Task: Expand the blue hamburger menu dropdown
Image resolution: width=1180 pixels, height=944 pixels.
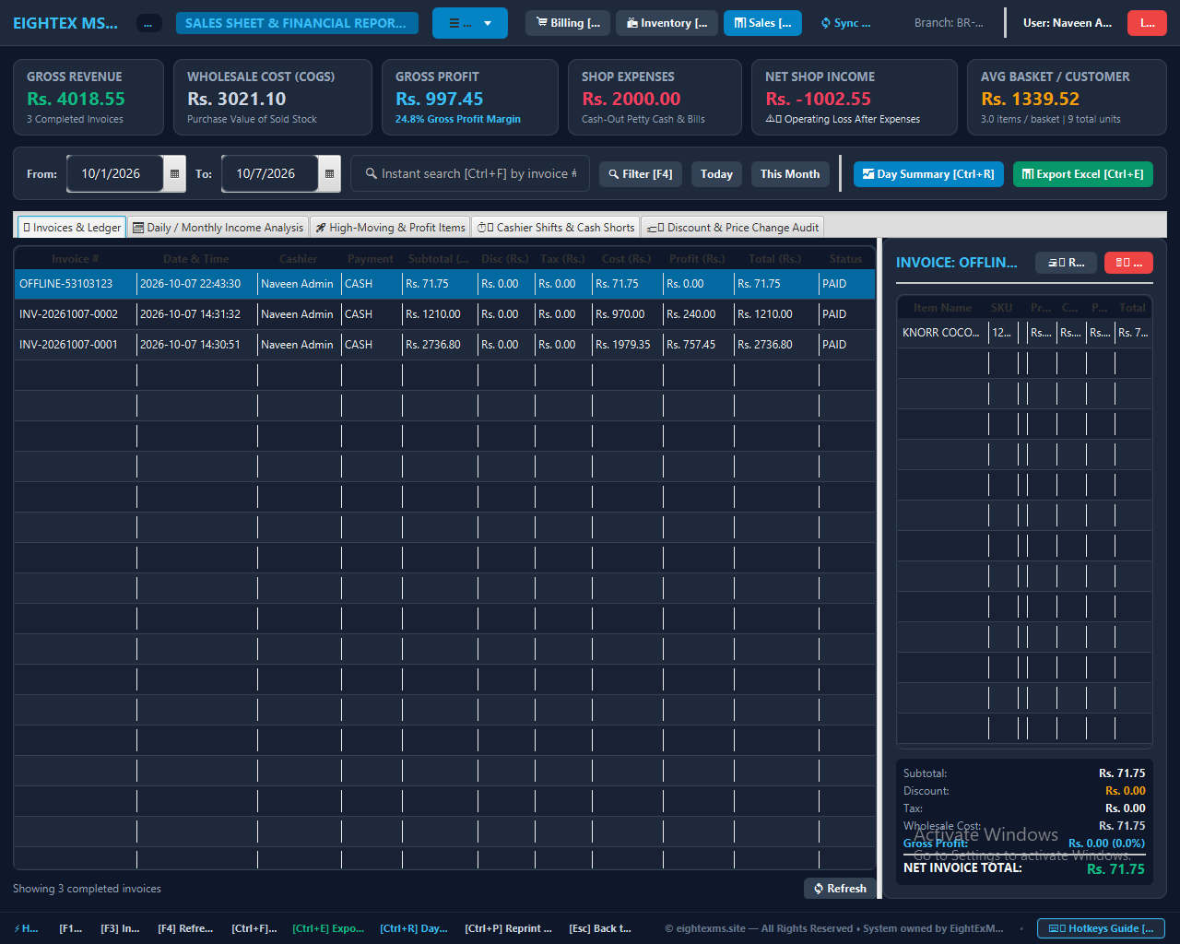Action: tap(470, 23)
